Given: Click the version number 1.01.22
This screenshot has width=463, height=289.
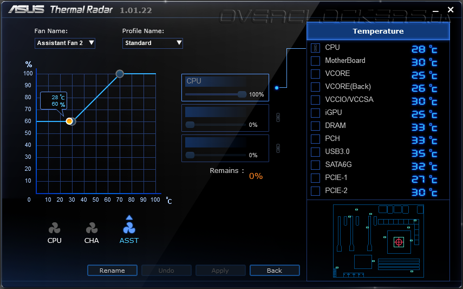Looking at the screenshot, I should (x=136, y=10).
